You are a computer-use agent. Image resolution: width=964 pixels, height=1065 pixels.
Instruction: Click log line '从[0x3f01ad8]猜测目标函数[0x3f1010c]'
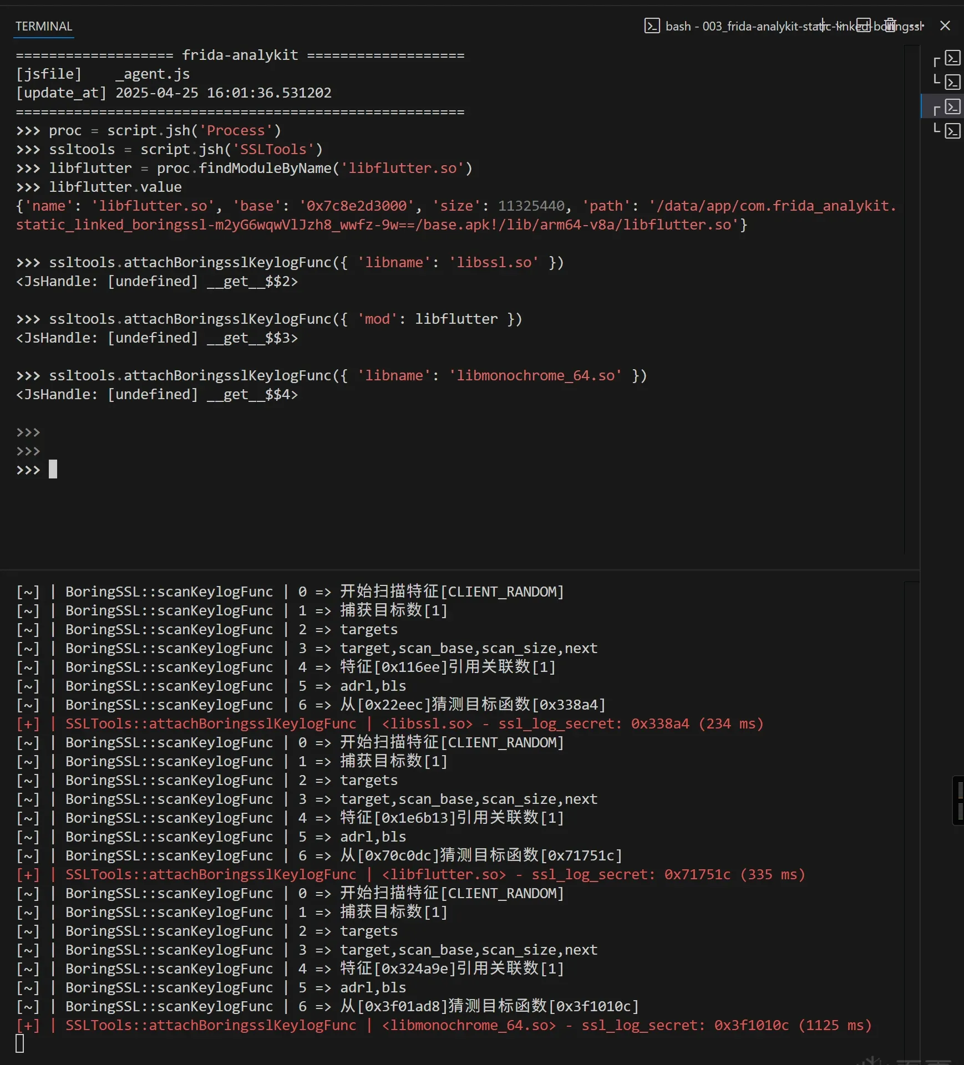(489, 1006)
